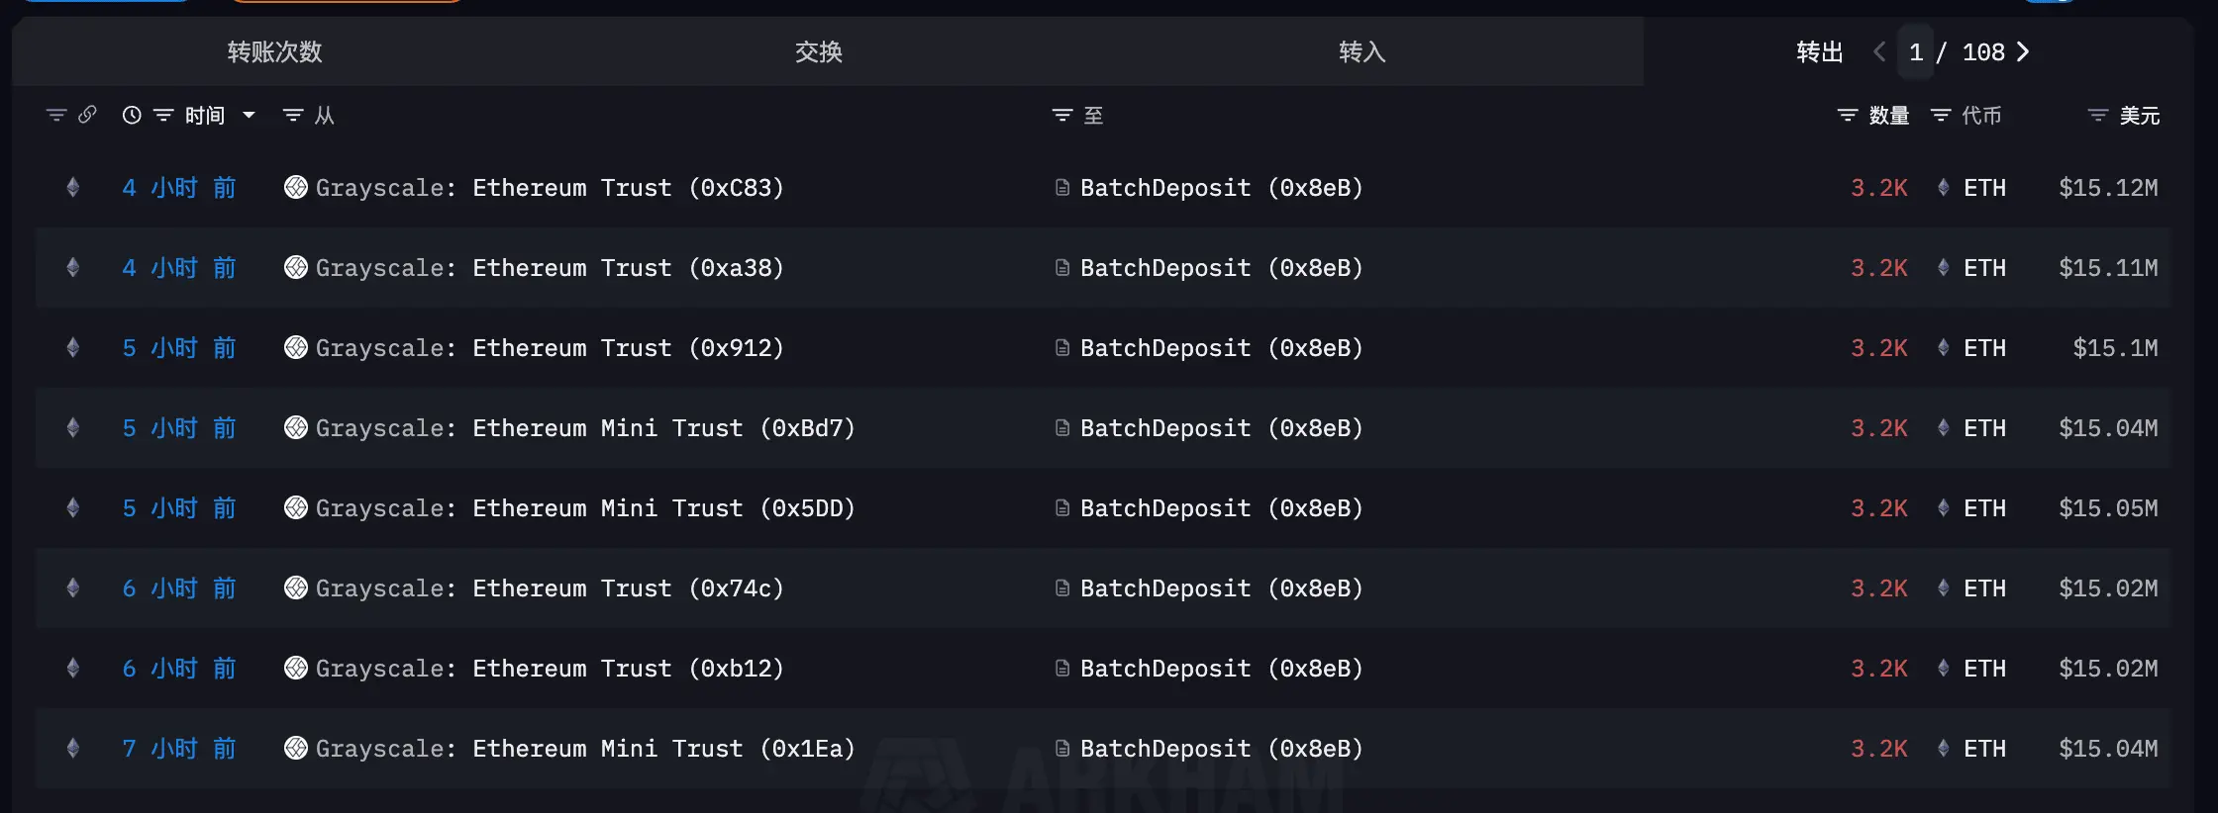Open the 6 小时 前 transaction from 0x74c
The height and width of the screenshot is (813, 2218).
(178, 587)
